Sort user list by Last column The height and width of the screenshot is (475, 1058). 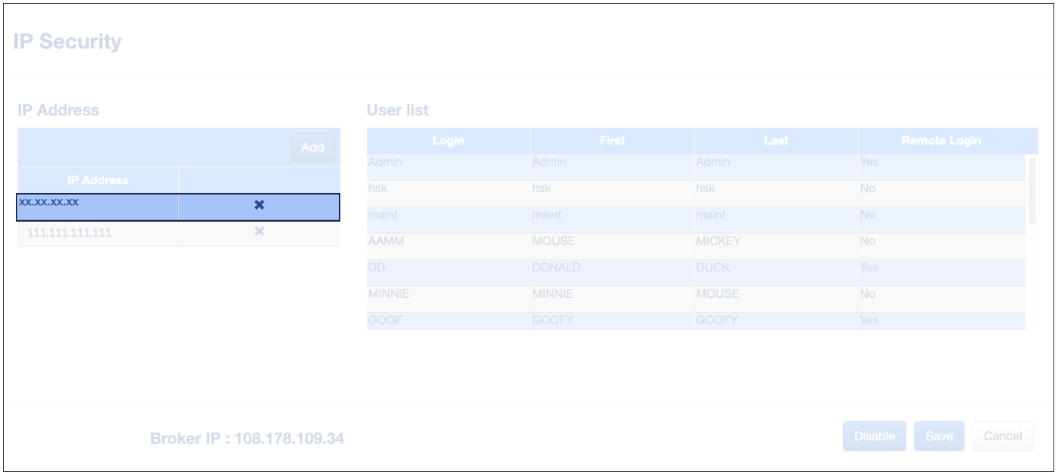(x=776, y=141)
